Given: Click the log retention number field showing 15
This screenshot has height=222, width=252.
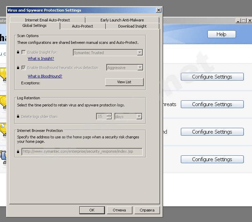Looking at the screenshot, I should tap(101, 116).
